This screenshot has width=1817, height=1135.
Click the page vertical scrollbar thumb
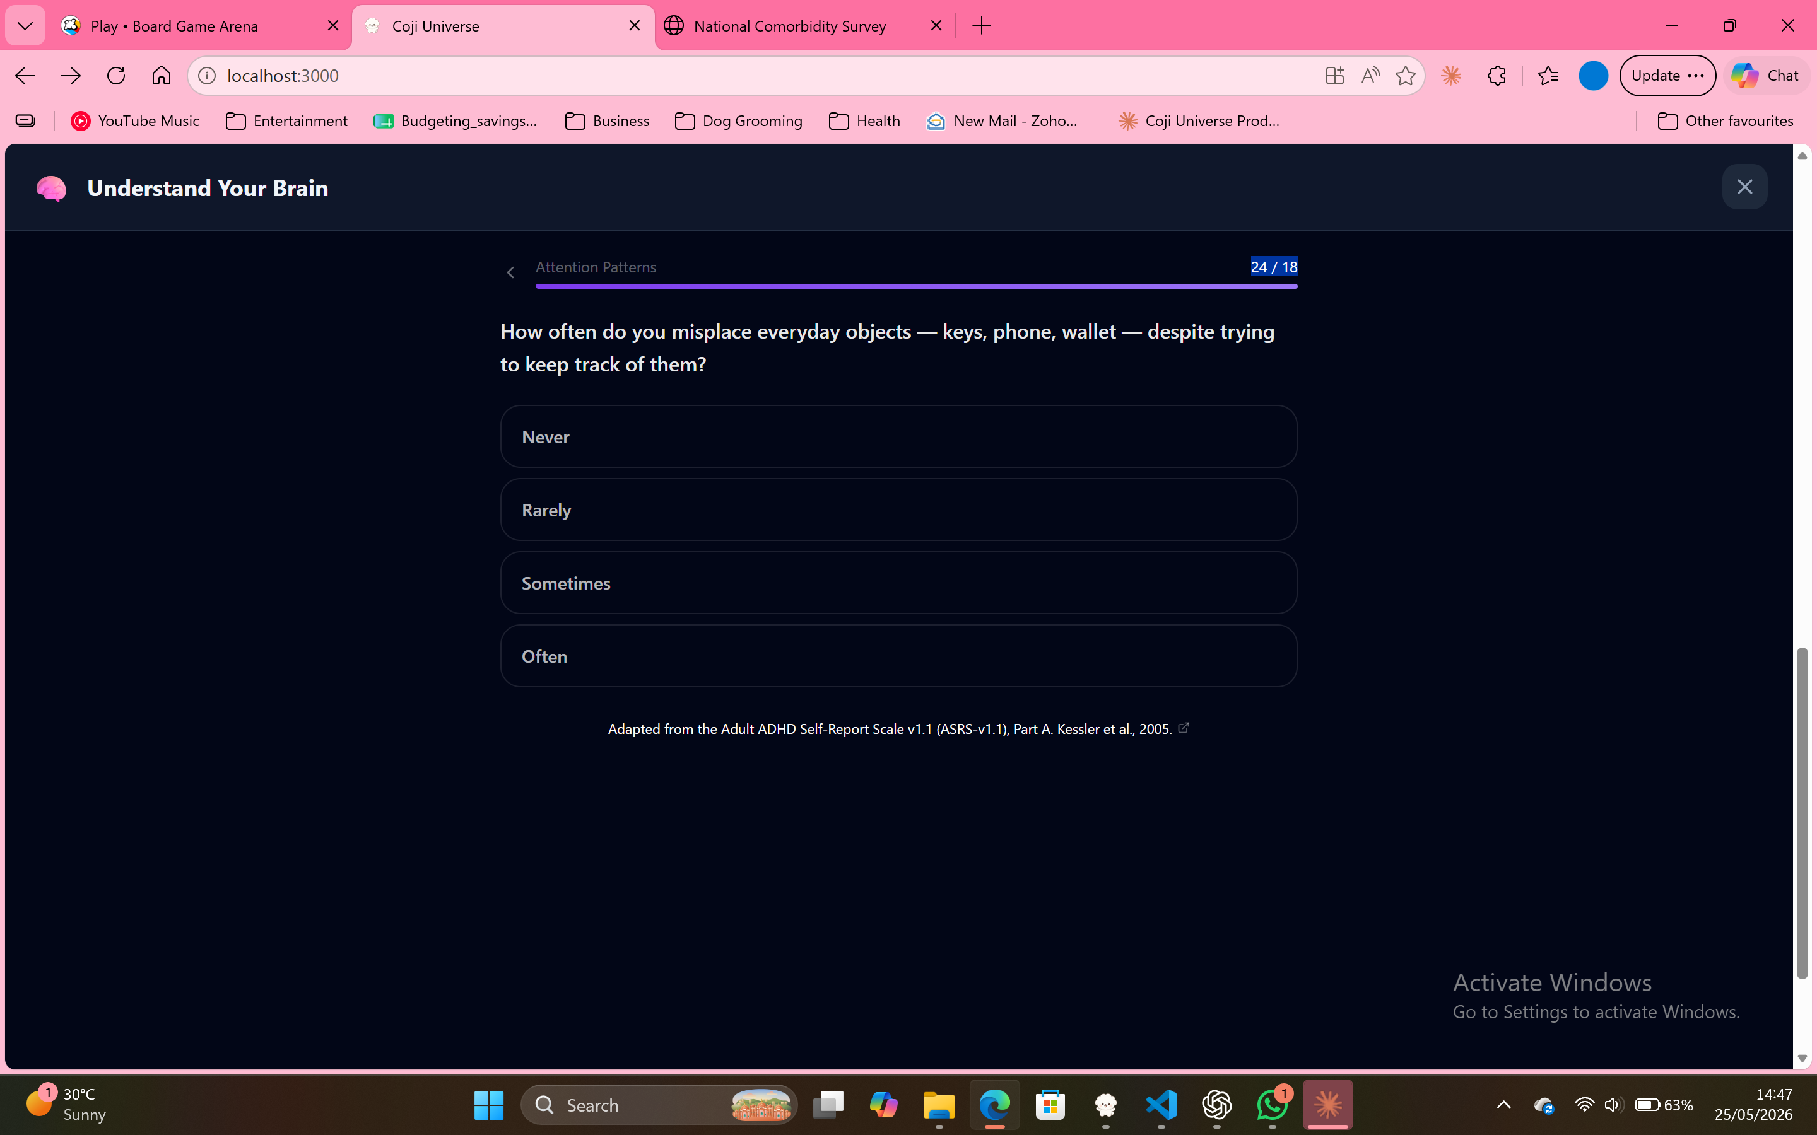[1802, 813]
